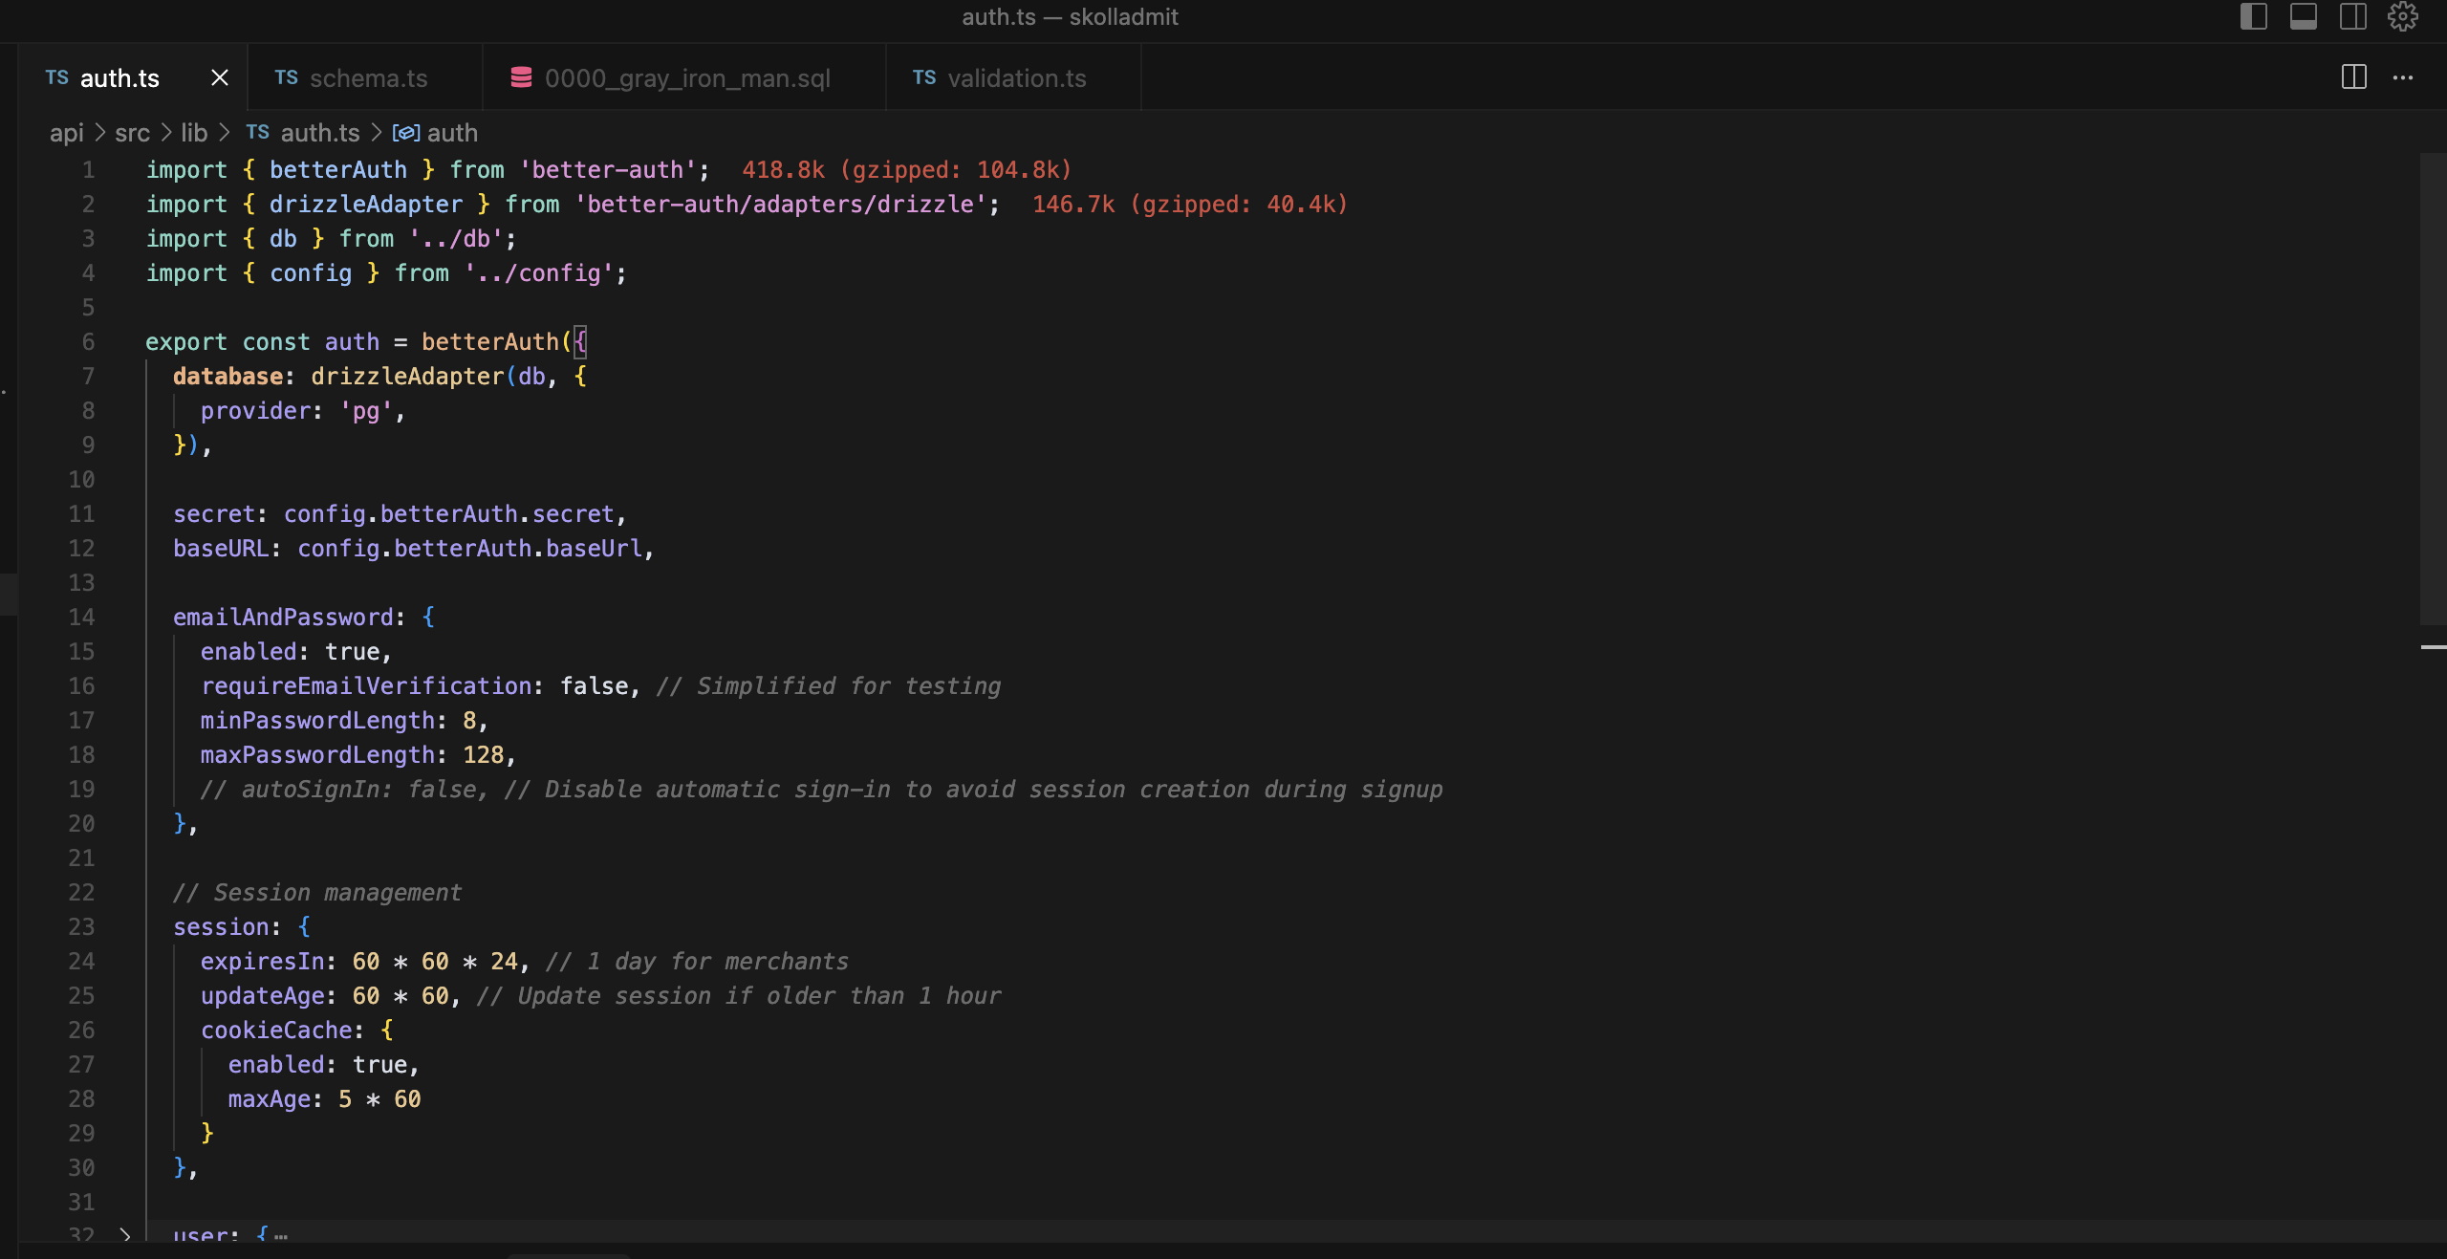
Task: Click the 418.8k import cost annotation
Action: (x=906, y=170)
